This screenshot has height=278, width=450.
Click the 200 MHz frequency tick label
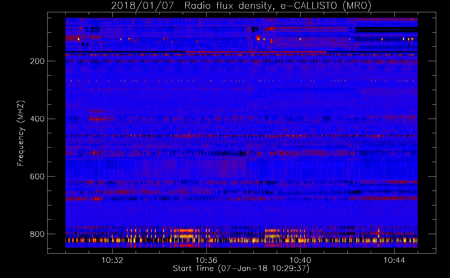37,61
